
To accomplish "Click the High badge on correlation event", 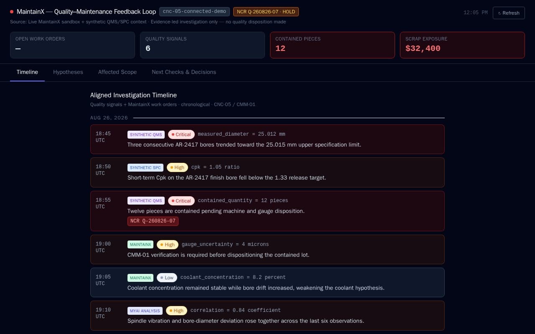I will [x=176, y=311].
